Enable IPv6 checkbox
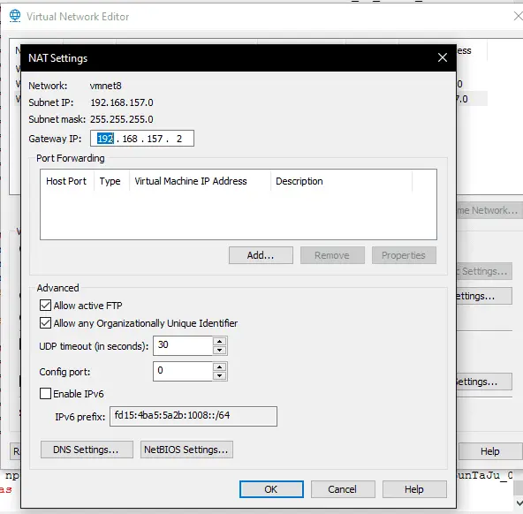This screenshot has height=514, width=523. 45,393
